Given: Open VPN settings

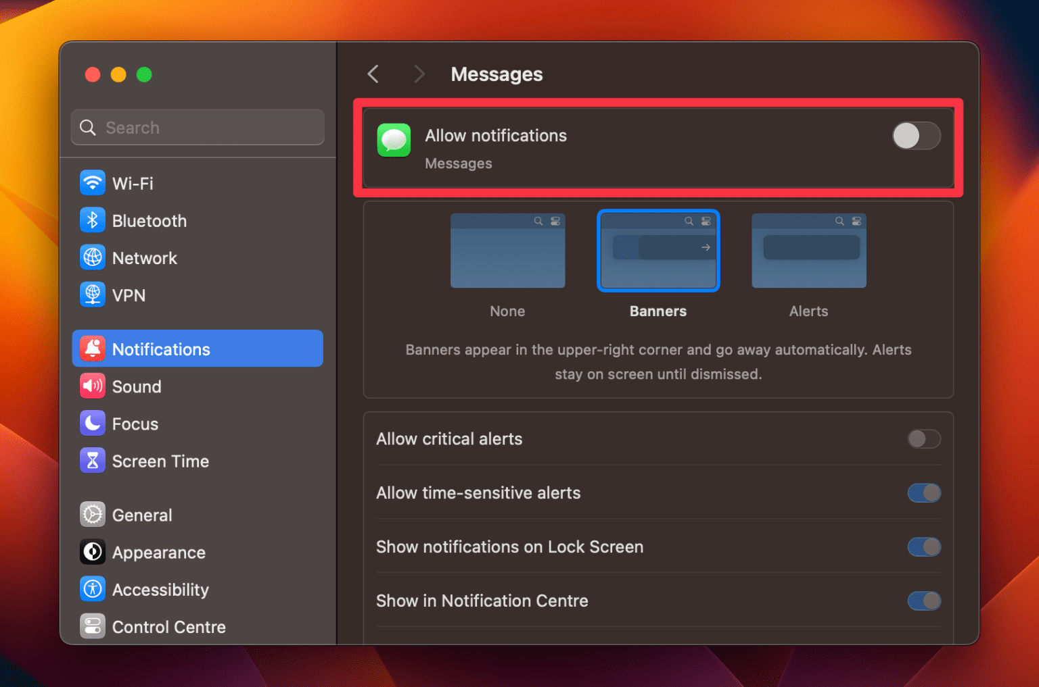Looking at the screenshot, I should click(x=129, y=295).
